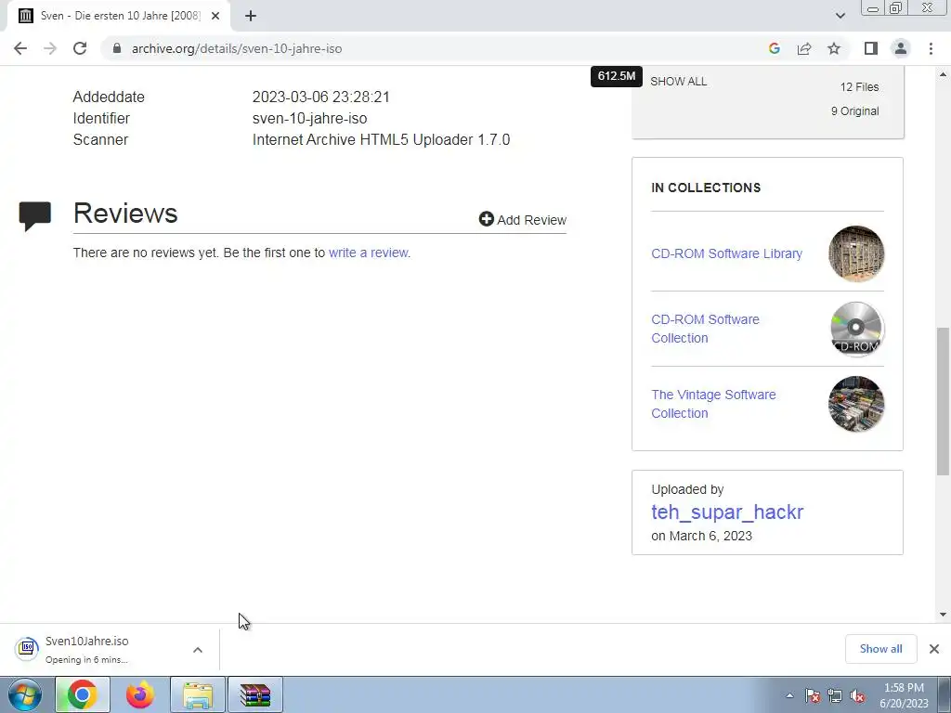
Task: Click the Vintage Software Collection thumbnail
Action: click(x=855, y=404)
